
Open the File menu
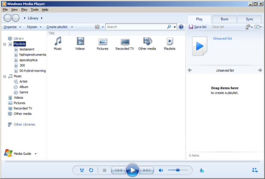[5, 10]
